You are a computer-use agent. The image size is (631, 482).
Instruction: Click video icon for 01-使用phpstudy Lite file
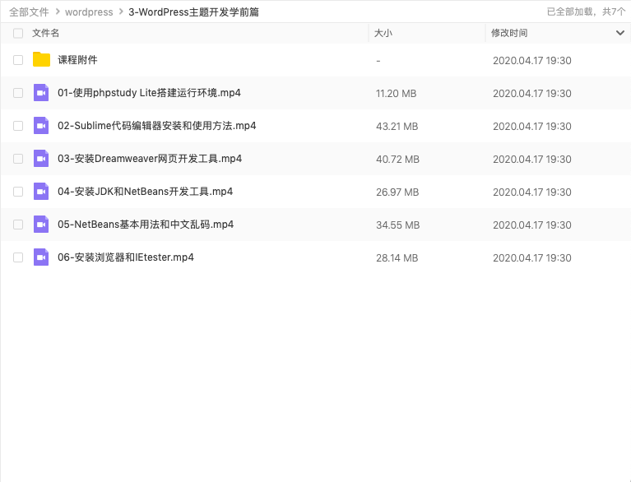pyautogui.click(x=41, y=93)
